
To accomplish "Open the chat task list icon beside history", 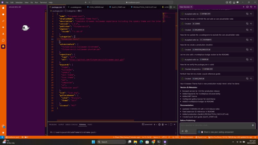I will (x=247, y=7).
